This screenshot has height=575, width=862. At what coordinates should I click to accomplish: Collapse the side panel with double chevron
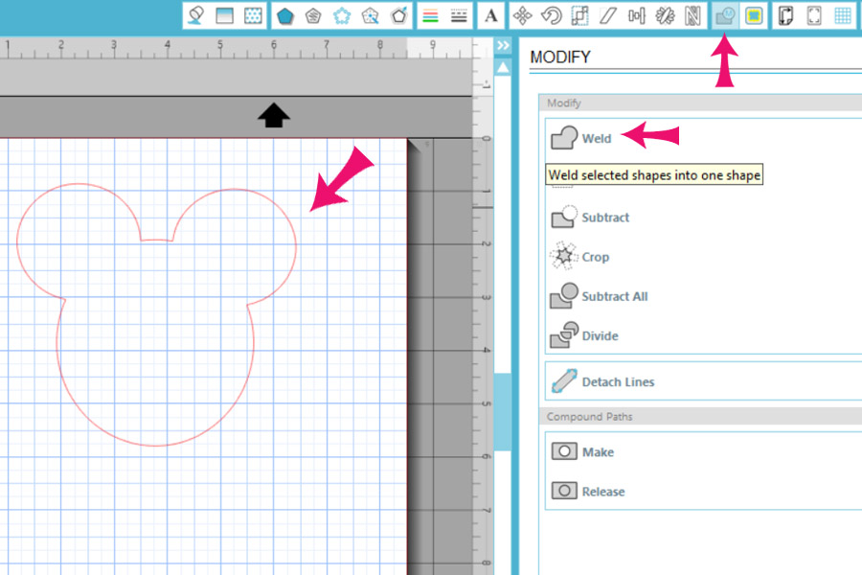tap(503, 46)
